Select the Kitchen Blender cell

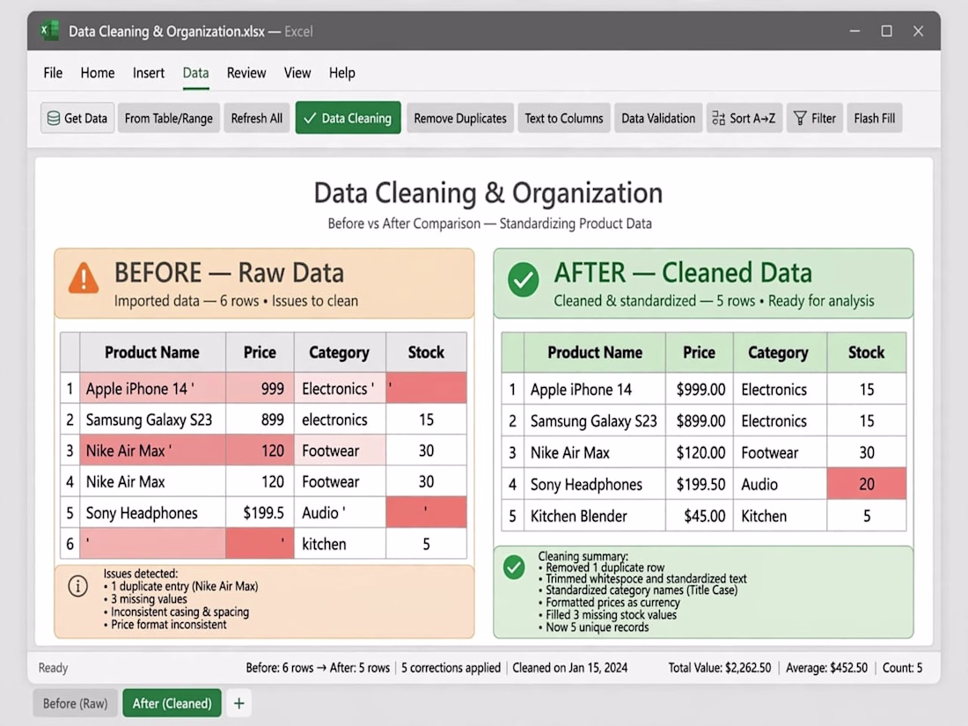(595, 516)
